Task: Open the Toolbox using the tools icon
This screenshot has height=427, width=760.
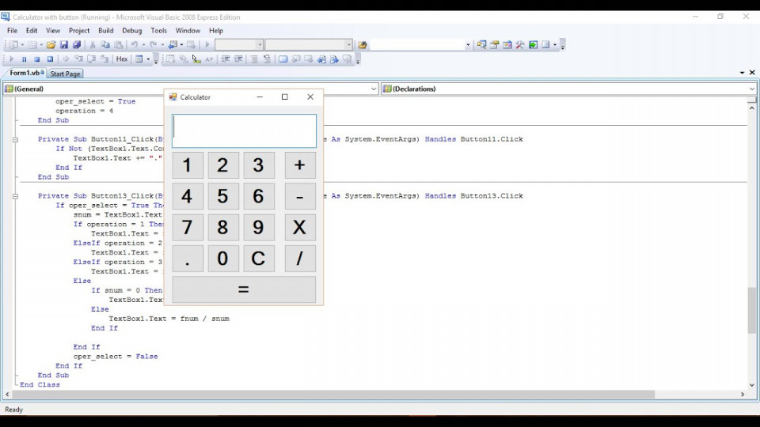Action: point(520,45)
